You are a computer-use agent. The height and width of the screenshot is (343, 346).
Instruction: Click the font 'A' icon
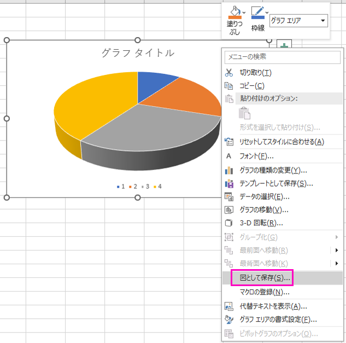(229, 156)
